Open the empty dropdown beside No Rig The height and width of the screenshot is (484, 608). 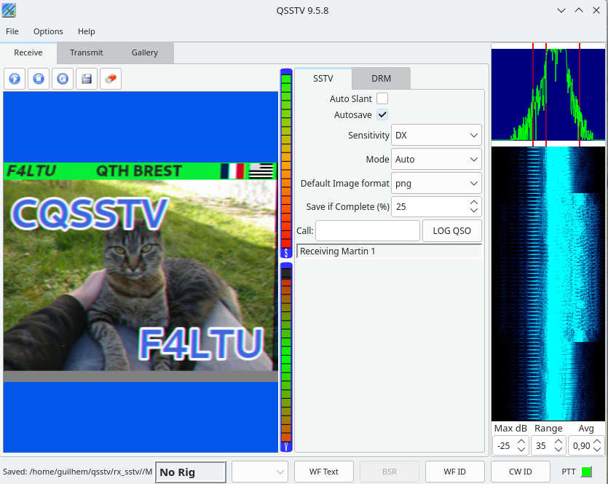(x=260, y=472)
